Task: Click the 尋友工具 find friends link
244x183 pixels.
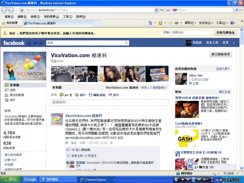Action: [x=212, y=43]
